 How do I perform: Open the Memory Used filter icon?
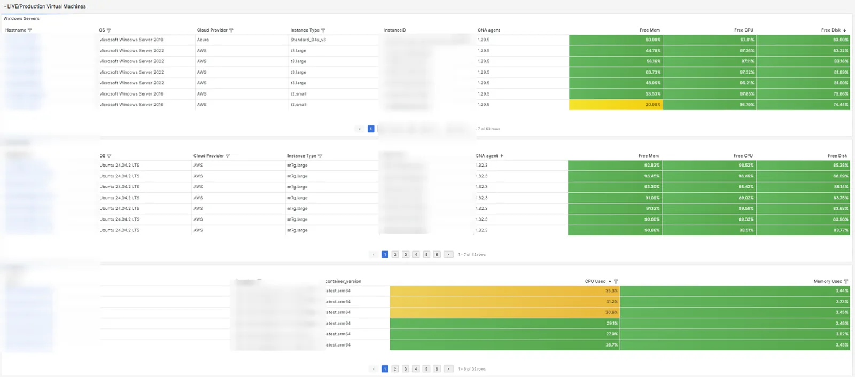click(x=846, y=281)
